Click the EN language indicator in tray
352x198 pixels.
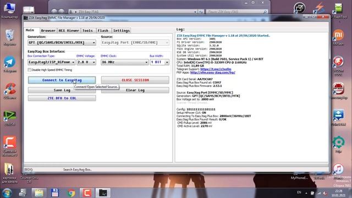point(299,193)
